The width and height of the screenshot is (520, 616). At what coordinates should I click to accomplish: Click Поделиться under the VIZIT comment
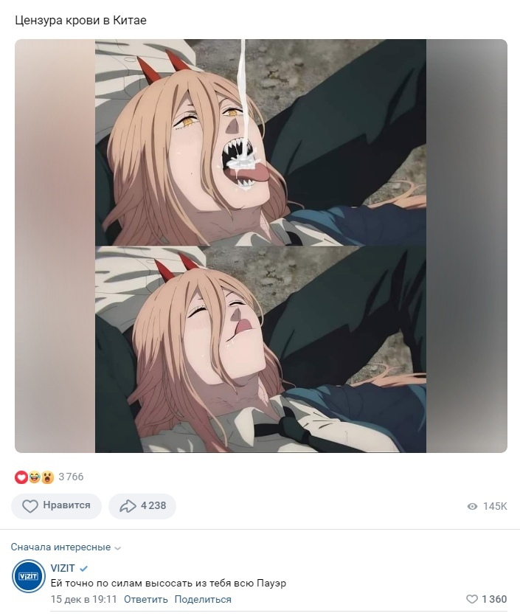203,599
